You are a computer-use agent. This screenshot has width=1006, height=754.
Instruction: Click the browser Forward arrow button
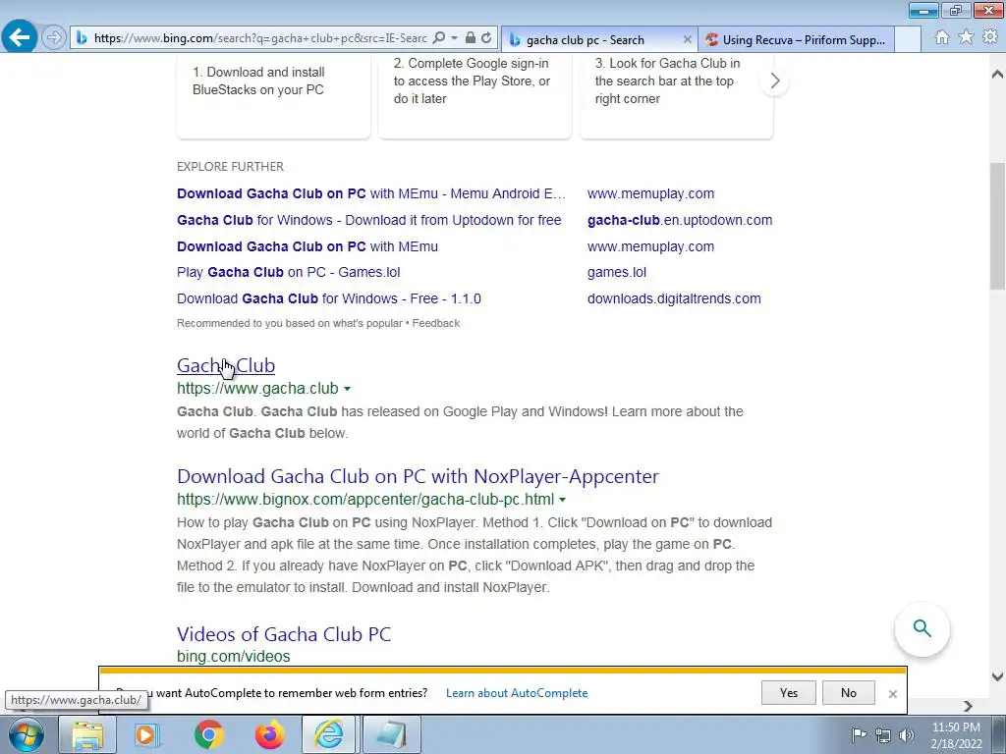pyautogui.click(x=54, y=38)
